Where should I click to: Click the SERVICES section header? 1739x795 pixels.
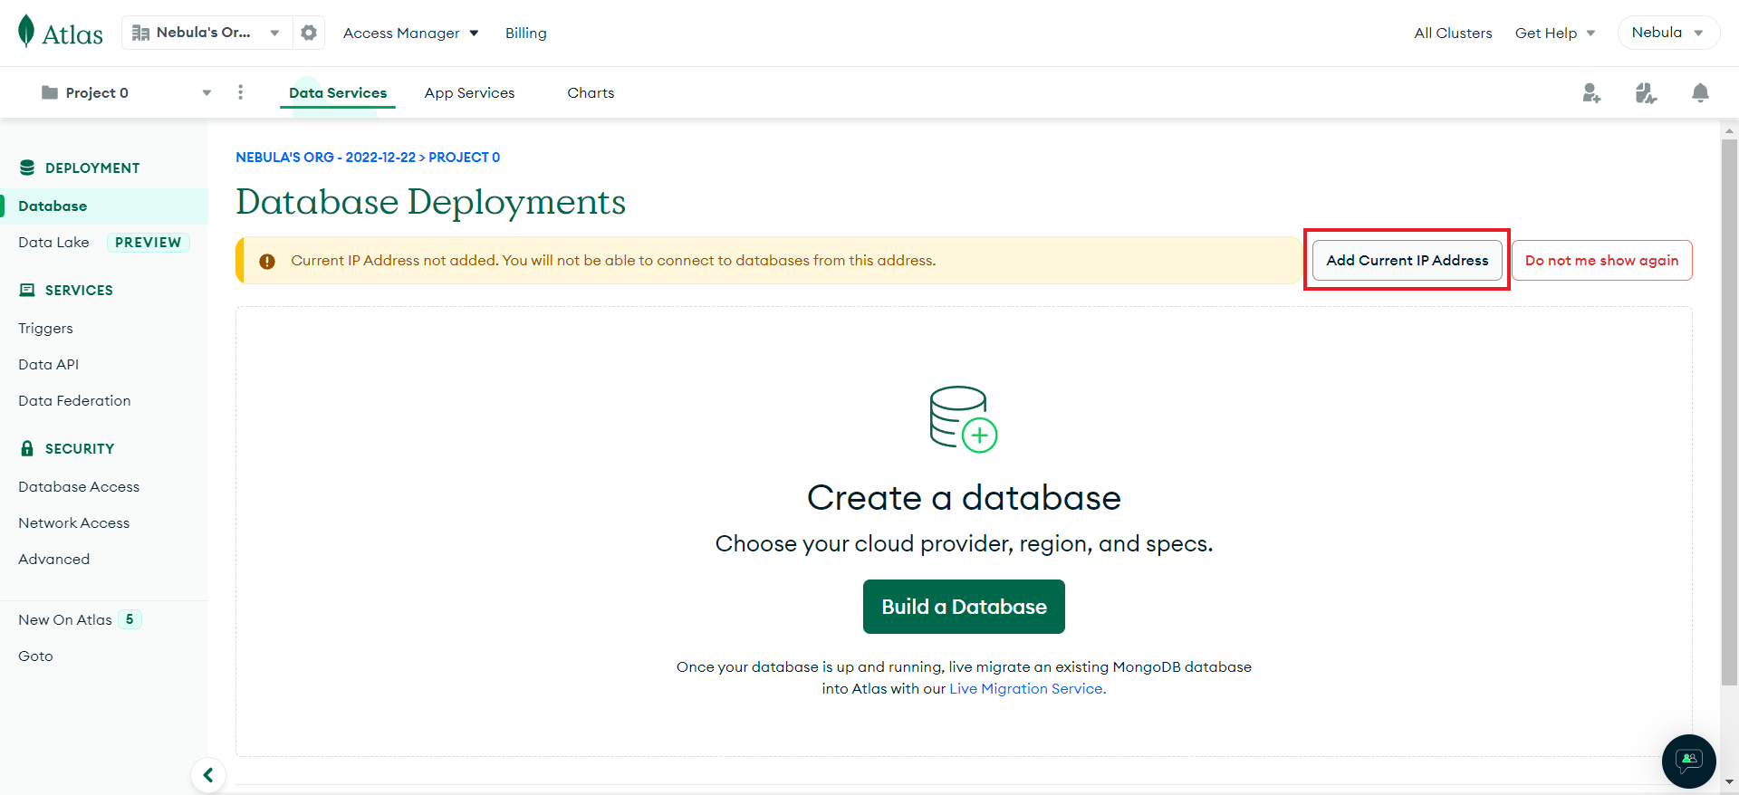[66, 290]
